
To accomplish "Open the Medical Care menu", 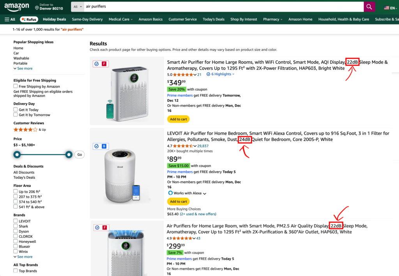I will [x=120, y=19].
